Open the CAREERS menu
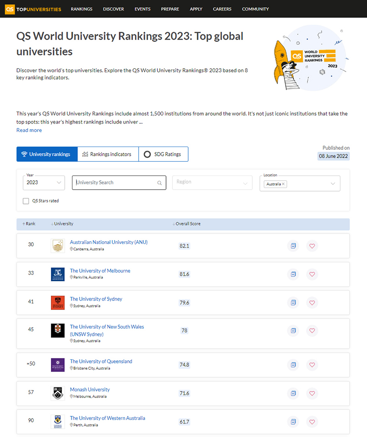The image size is (367, 437). [222, 9]
